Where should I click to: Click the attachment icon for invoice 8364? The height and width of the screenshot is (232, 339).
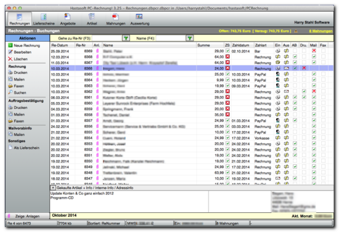click(97, 80)
